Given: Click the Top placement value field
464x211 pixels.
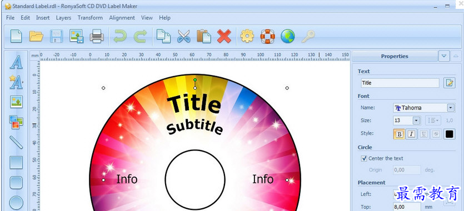Looking at the screenshot, I should pyautogui.click(x=407, y=207).
